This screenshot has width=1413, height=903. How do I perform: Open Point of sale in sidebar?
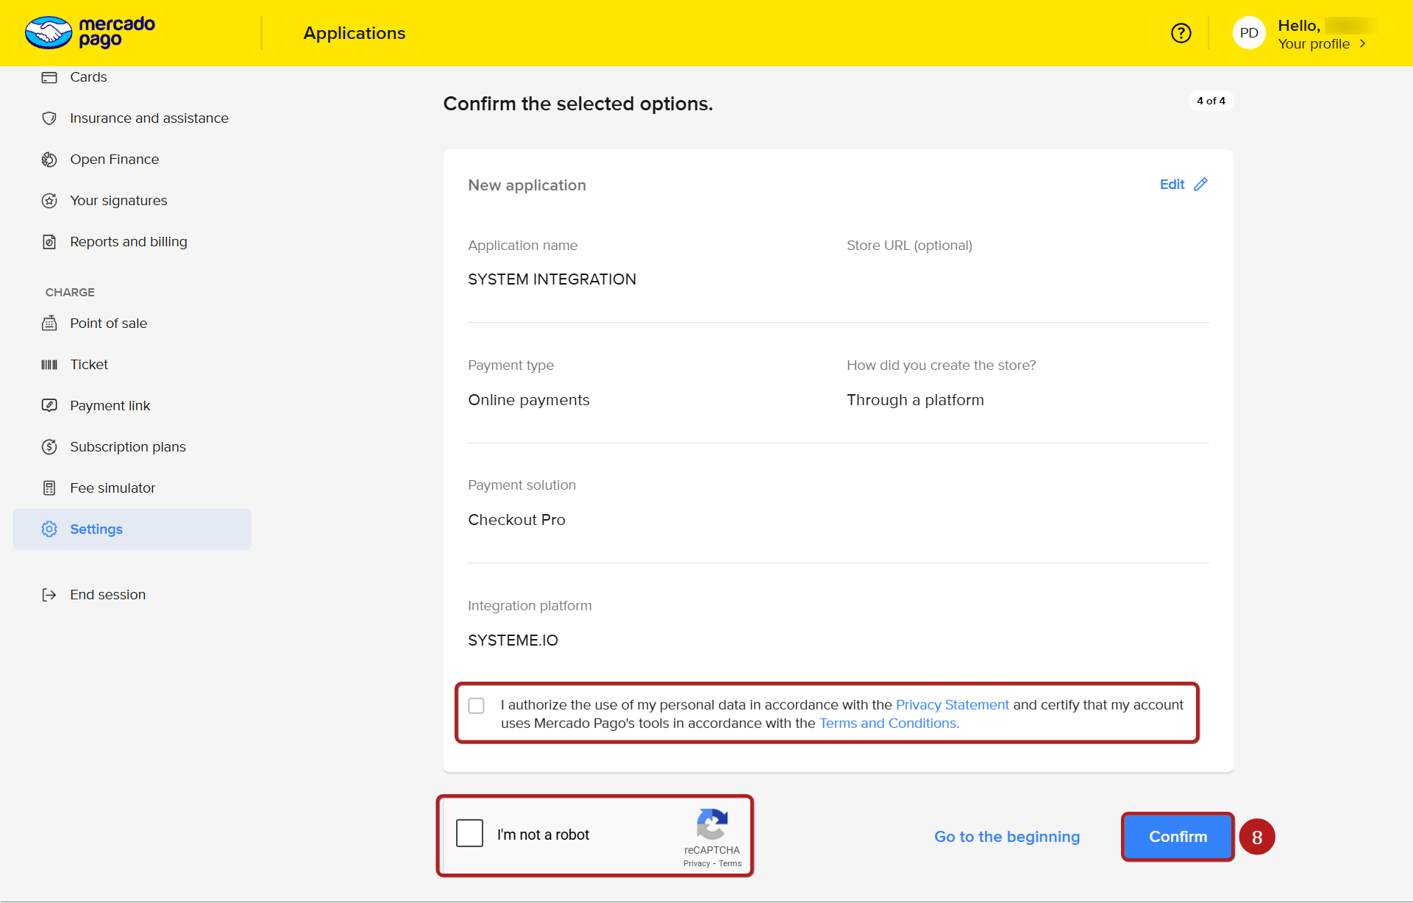108,324
